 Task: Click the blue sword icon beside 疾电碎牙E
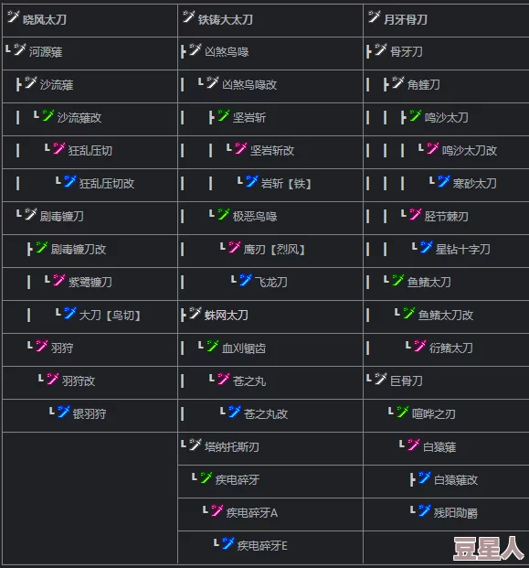point(228,543)
